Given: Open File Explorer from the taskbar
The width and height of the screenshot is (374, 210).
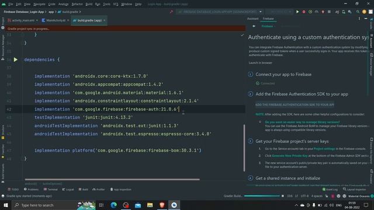Looking at the screenshot, I should (x=150, y=205).
